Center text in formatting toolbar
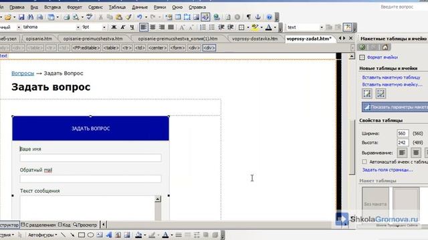The width and height of the screenshot is (428, 240). click(x=152, y=27)
